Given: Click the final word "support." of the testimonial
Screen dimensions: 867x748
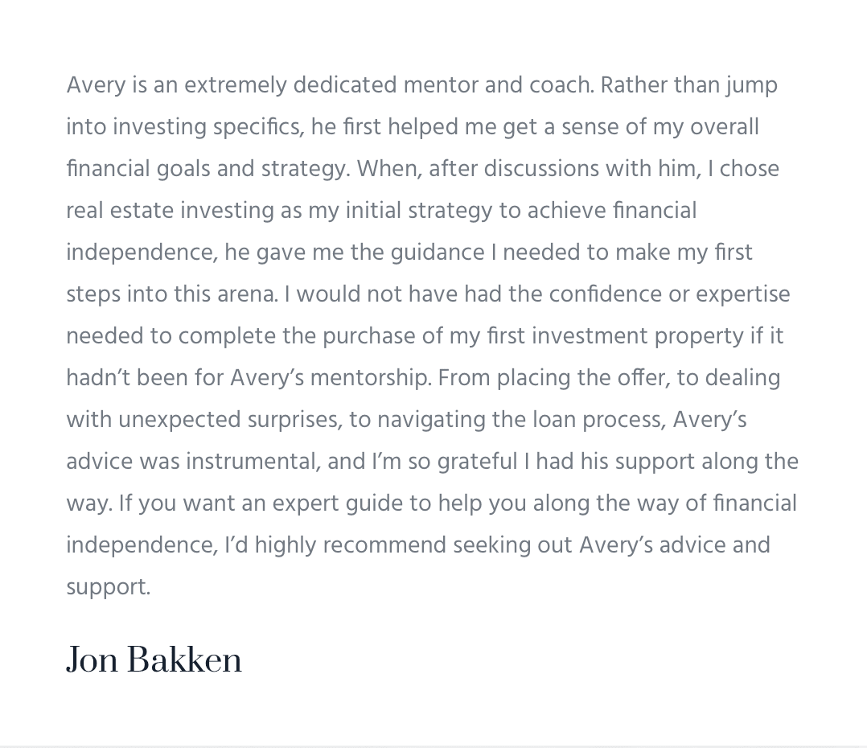Looking at the screenshot, I should click(x=108, y=587).
